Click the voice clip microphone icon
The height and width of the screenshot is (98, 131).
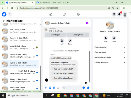(x=46, y=88)
